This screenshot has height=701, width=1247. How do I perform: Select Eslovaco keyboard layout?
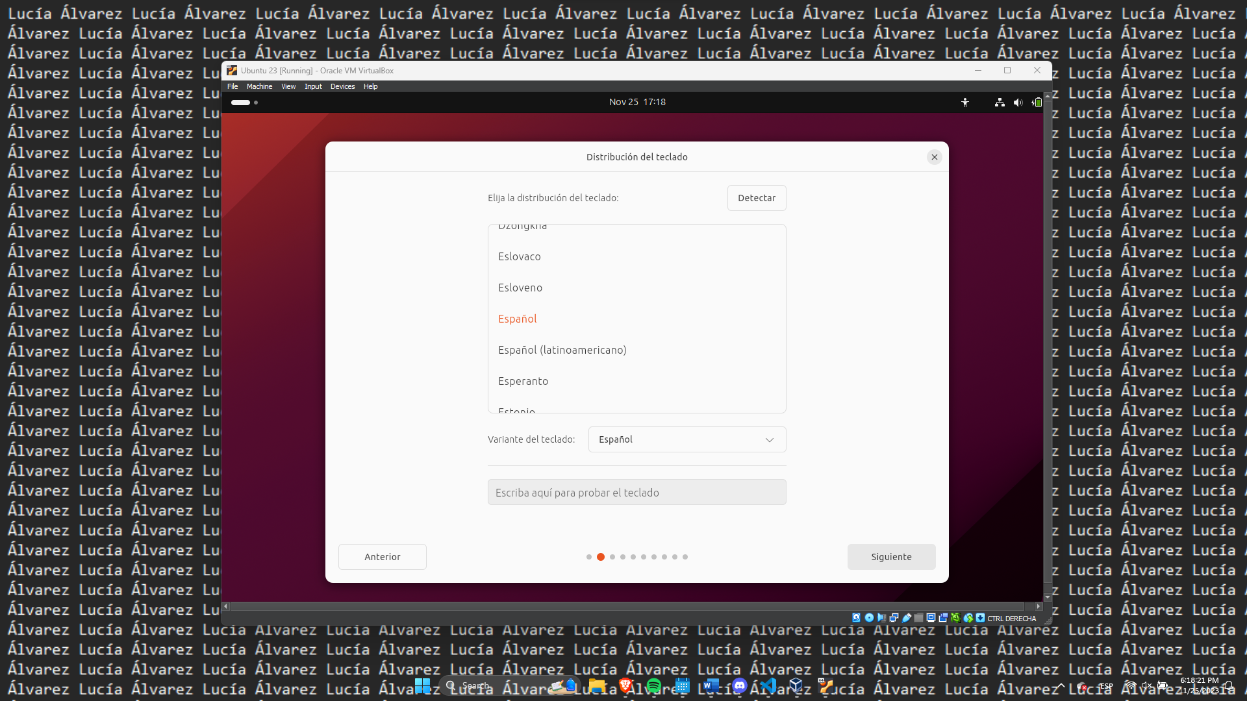click(x=519, y=256)
